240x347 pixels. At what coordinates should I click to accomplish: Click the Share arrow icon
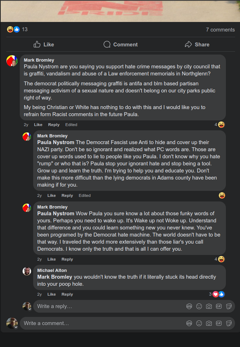tap(188, 44)
